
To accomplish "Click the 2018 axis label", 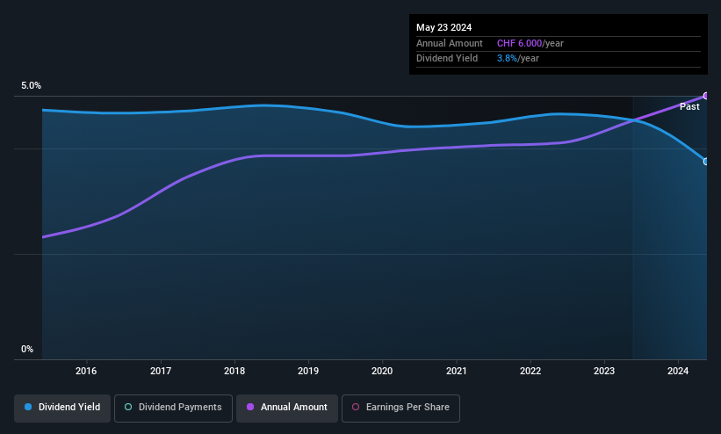I will point(234,371).
